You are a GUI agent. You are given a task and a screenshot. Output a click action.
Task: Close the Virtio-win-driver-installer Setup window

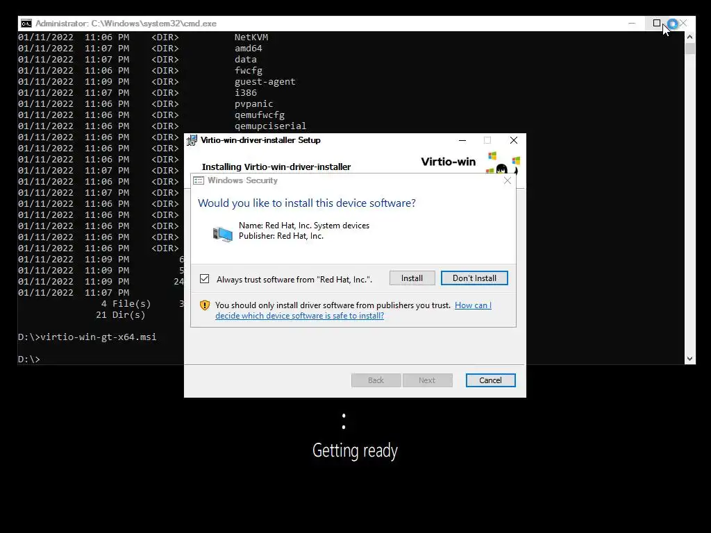click(x=514, y=140)
